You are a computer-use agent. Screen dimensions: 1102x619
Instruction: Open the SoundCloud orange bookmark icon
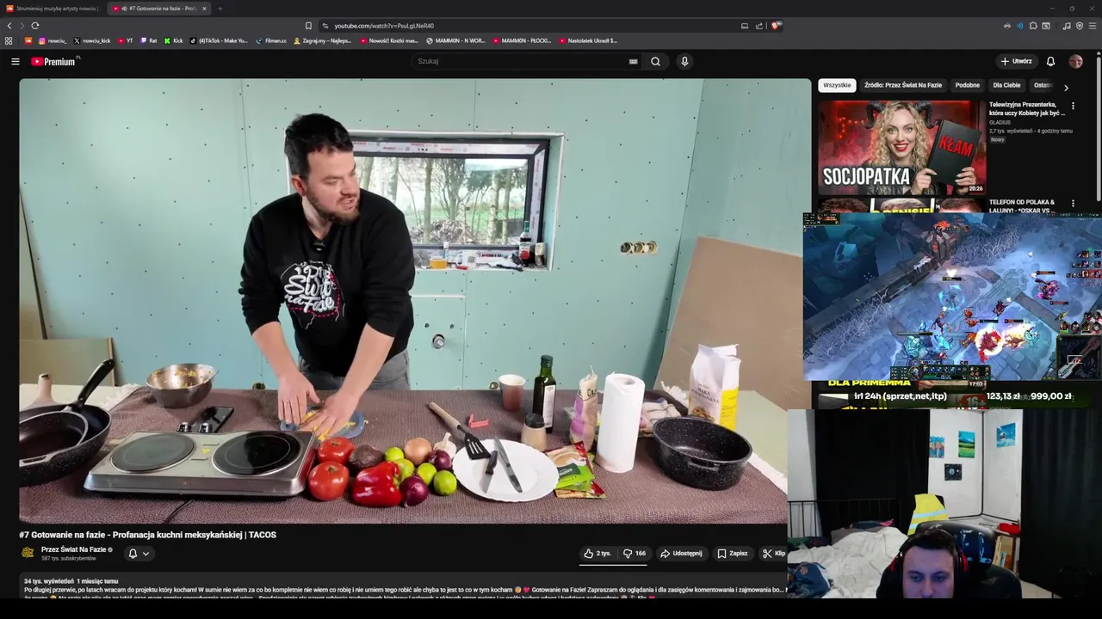pyautogui.click(x=28, y=40)
